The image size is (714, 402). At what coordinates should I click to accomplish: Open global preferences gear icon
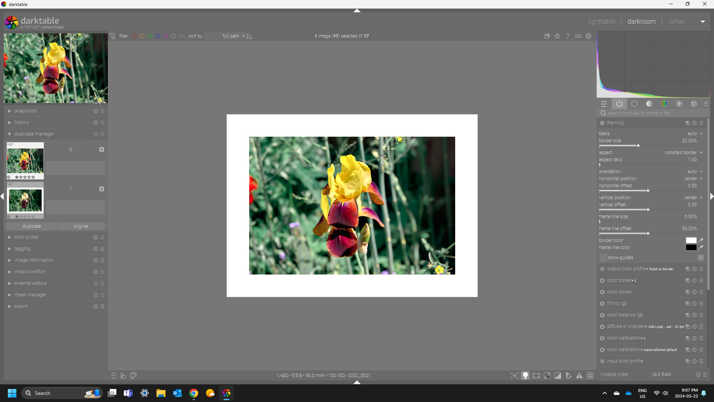point(588,36)
